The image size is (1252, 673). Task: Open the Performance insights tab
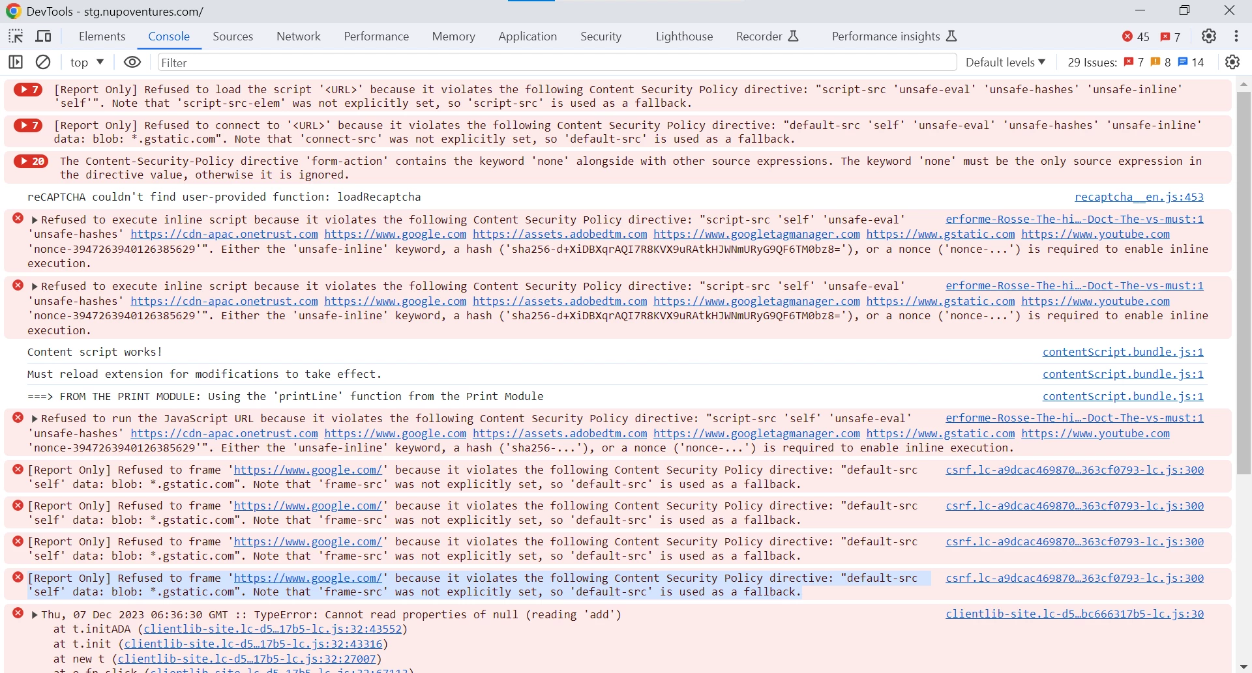(x=894, y=36)
